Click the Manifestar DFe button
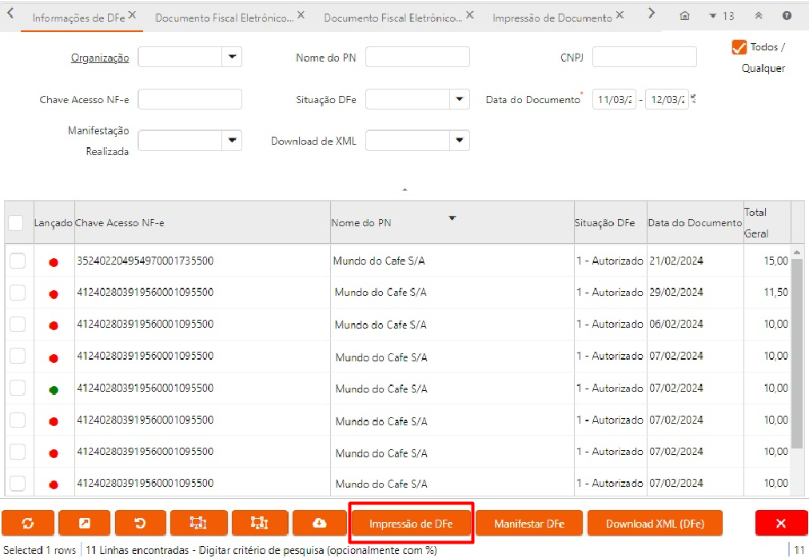The height and width of the screenshot is (558, 809). click(529, 524)
